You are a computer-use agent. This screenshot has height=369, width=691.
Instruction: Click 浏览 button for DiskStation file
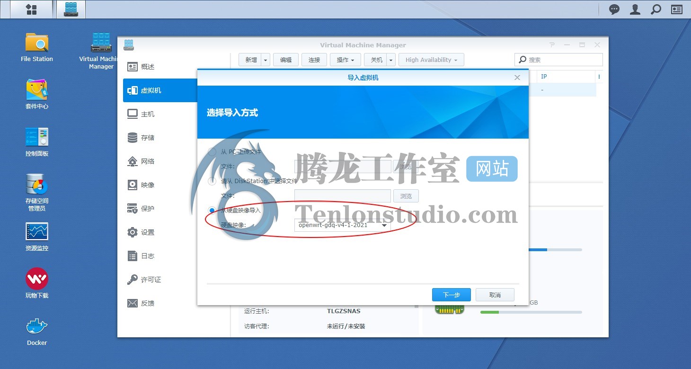pyautogui.click(x=406, y=196)
